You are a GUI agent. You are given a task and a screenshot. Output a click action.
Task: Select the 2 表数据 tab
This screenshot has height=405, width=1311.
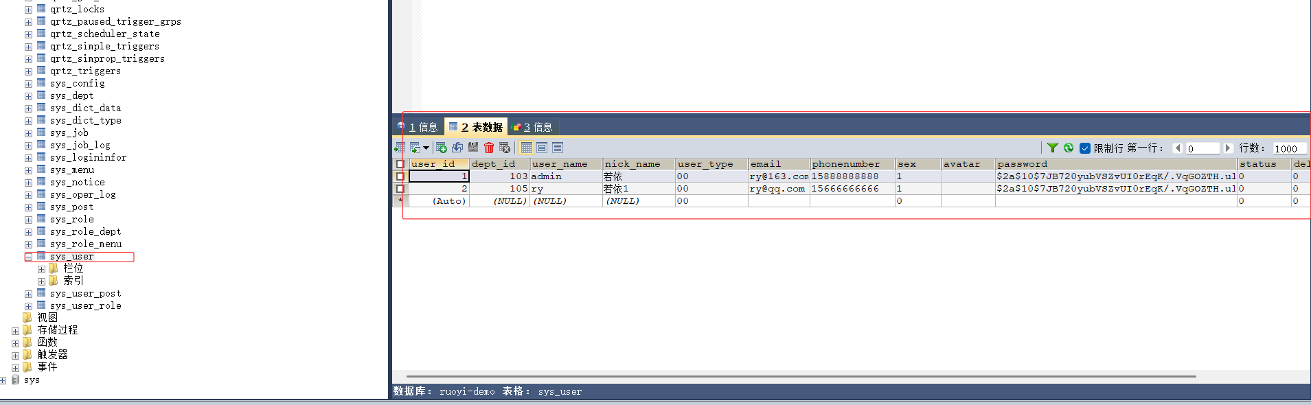[x=476, y=127]
